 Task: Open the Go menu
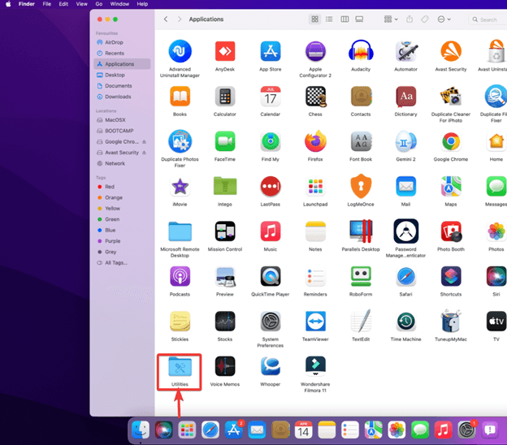click(x=99, y=4)
